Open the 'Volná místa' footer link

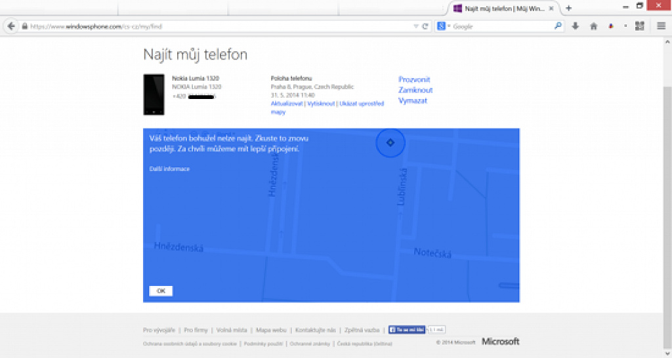coord(232,330)
